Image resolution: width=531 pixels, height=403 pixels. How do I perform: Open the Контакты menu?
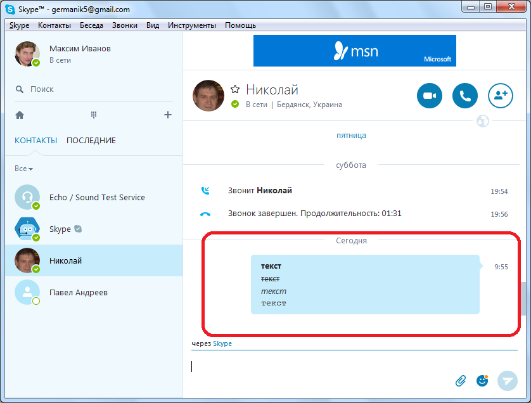click(x=54, y=25)
